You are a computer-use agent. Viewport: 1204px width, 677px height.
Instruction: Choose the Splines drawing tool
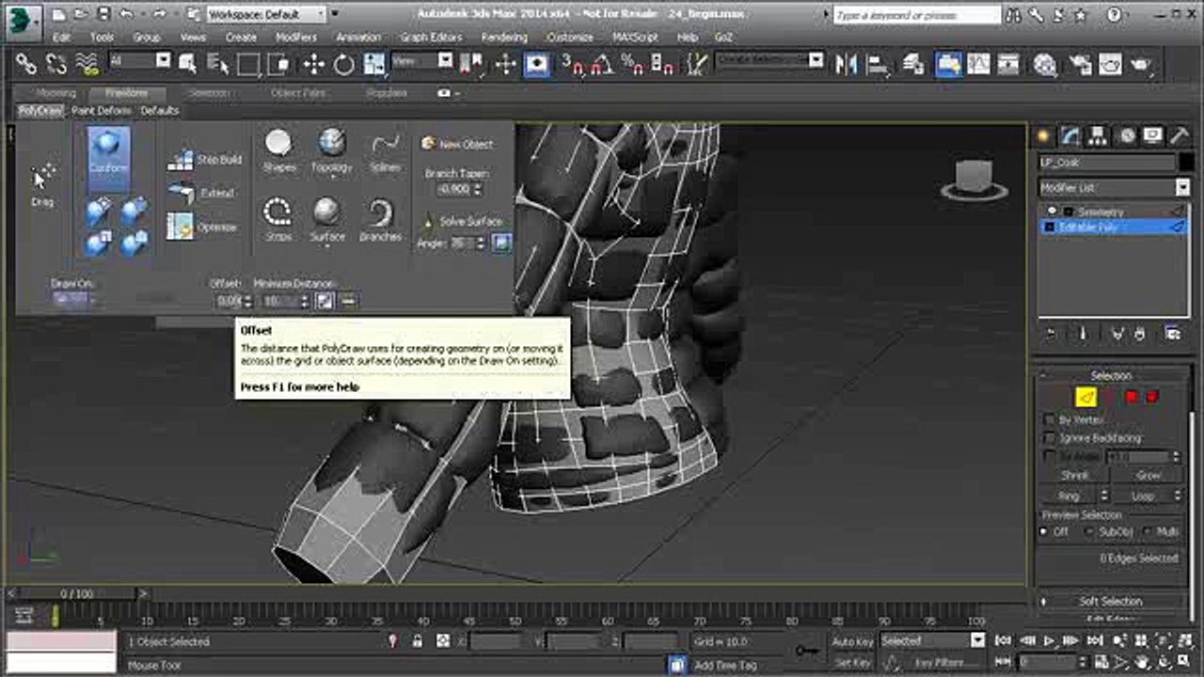pyautogui.click(x=385, y=150)
